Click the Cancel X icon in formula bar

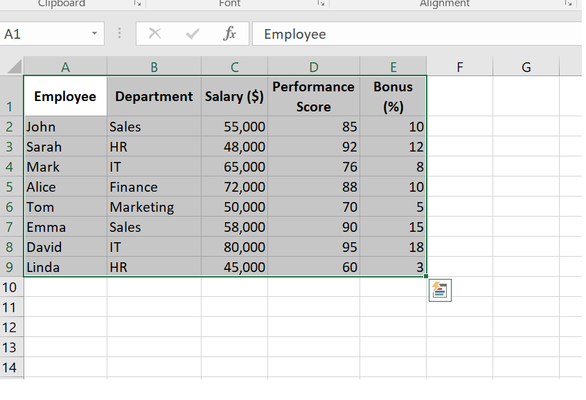[155, 34]
